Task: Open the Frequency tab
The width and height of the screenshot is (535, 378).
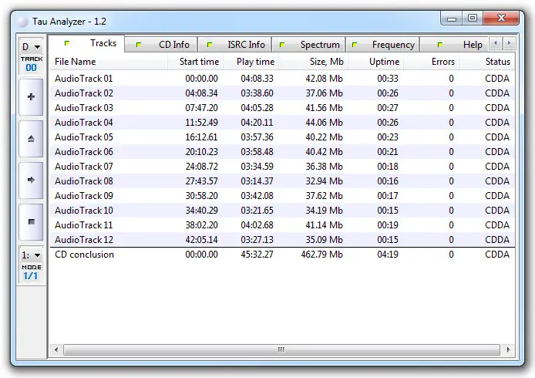Action: (383, 45)
